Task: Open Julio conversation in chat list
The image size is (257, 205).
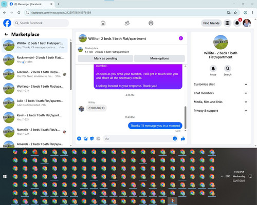Action: (35, 103)
